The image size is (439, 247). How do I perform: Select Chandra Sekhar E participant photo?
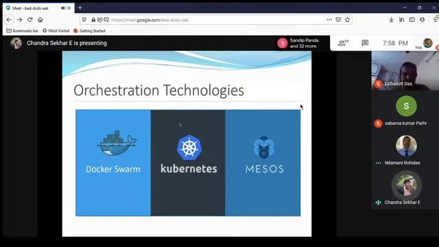tap(406, 185)
